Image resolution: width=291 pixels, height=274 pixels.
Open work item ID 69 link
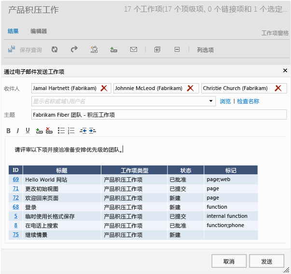[16, 179]
